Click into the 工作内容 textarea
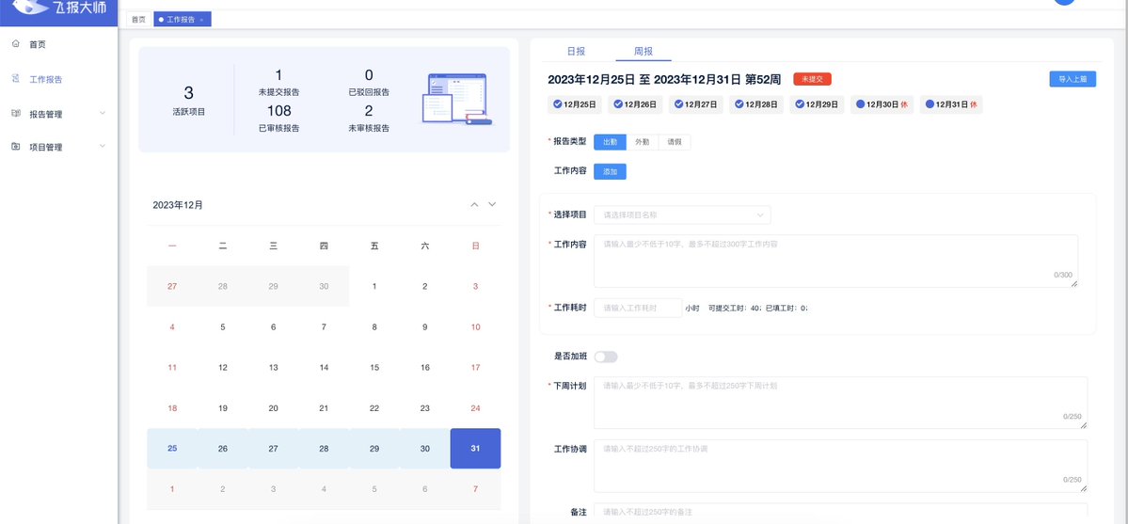 [x=836, y=261]
